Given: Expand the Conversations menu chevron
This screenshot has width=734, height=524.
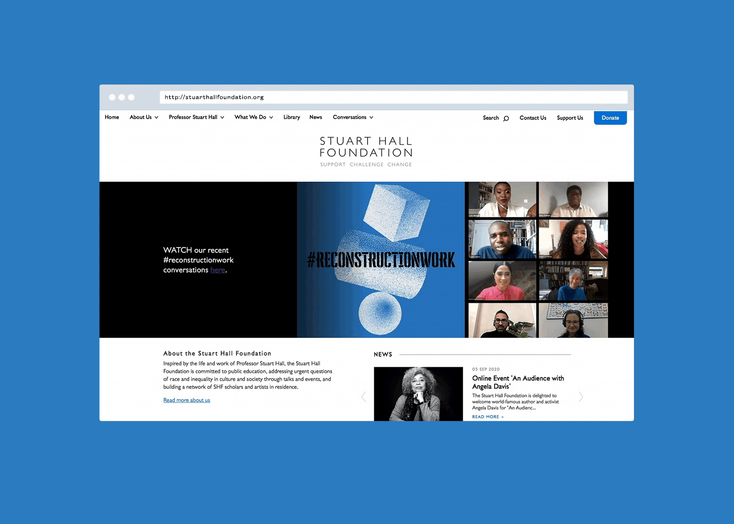Looking at the screenshot, I should click(371, 117).
